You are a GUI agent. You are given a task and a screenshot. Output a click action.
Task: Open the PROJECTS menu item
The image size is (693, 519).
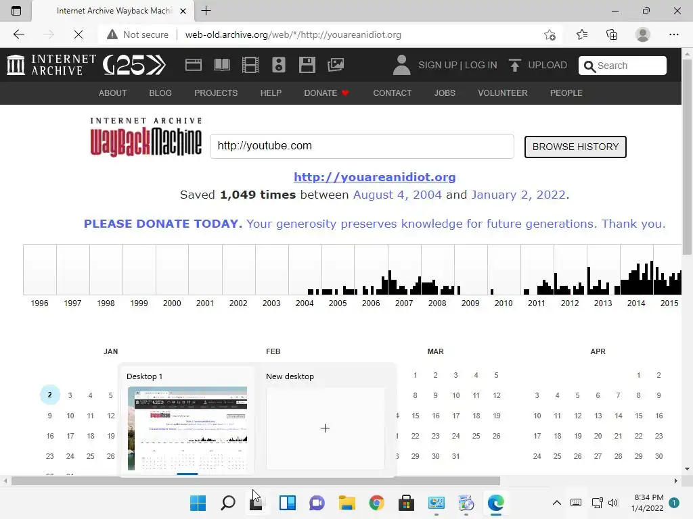click(216, 93)
